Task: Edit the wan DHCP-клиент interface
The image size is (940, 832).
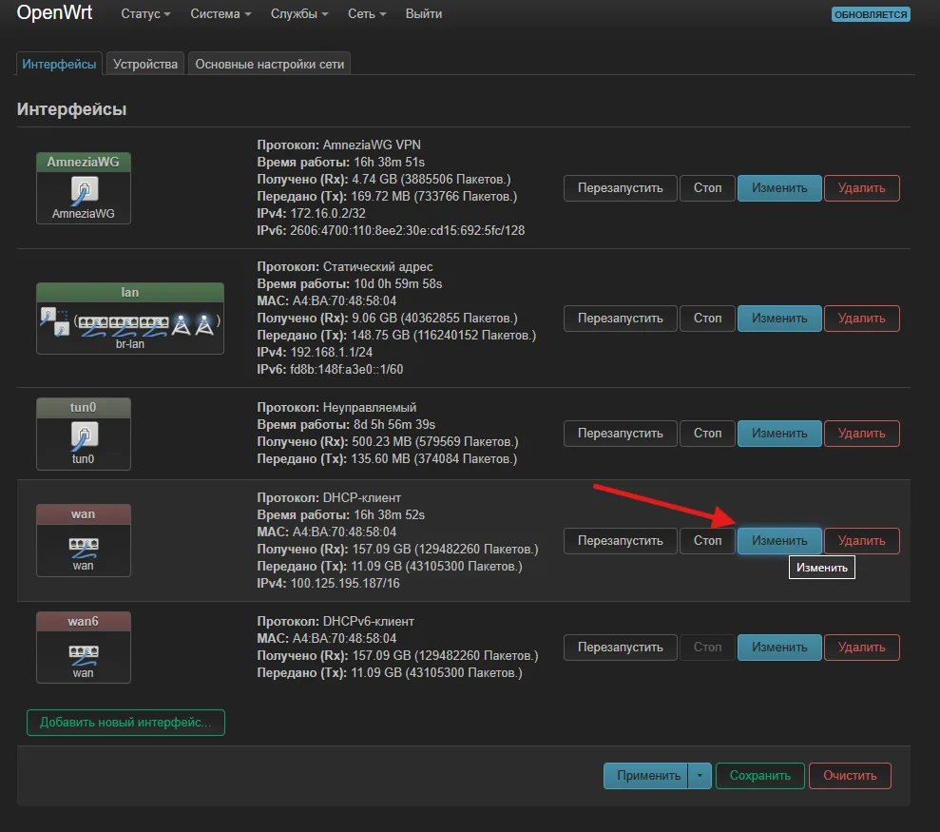Action: tap(779, 541)
